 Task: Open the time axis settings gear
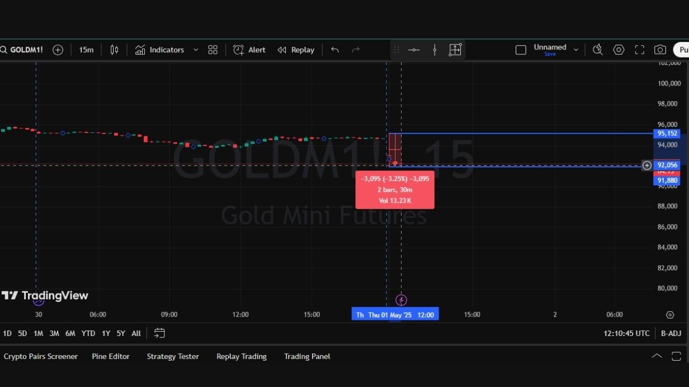(670, 314)
